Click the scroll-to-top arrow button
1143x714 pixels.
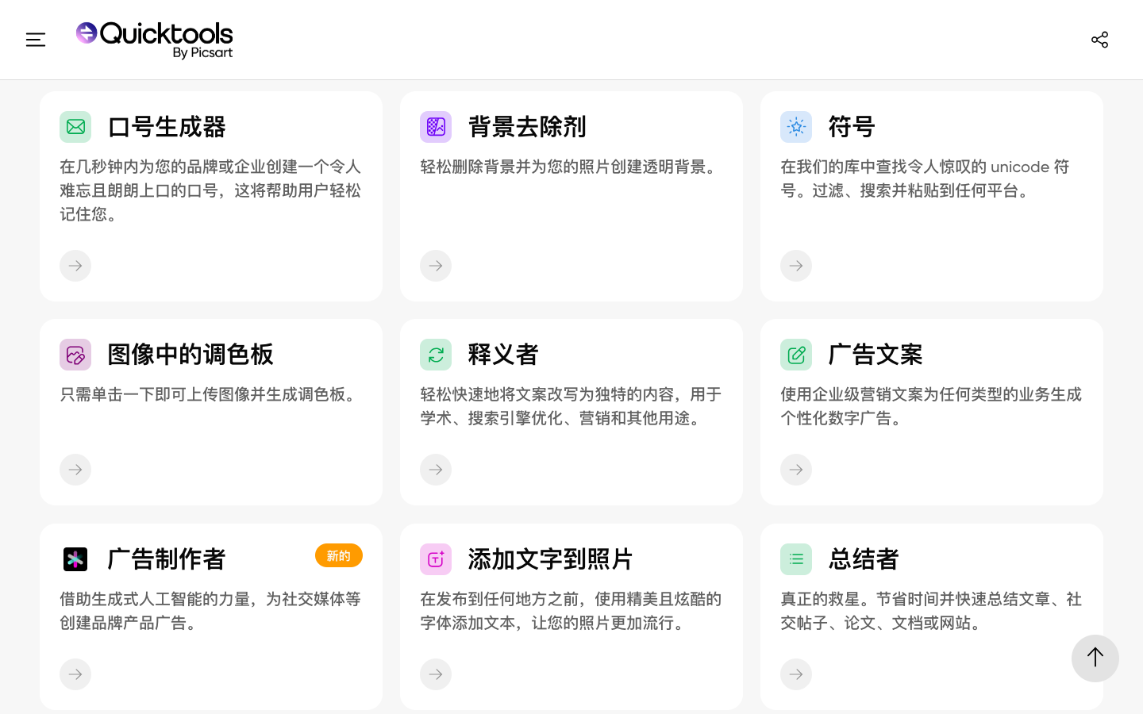1095,658
